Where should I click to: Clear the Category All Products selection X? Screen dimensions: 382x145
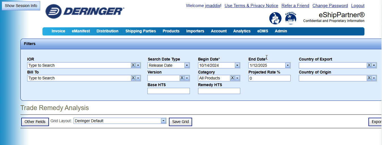click(232, 78)
